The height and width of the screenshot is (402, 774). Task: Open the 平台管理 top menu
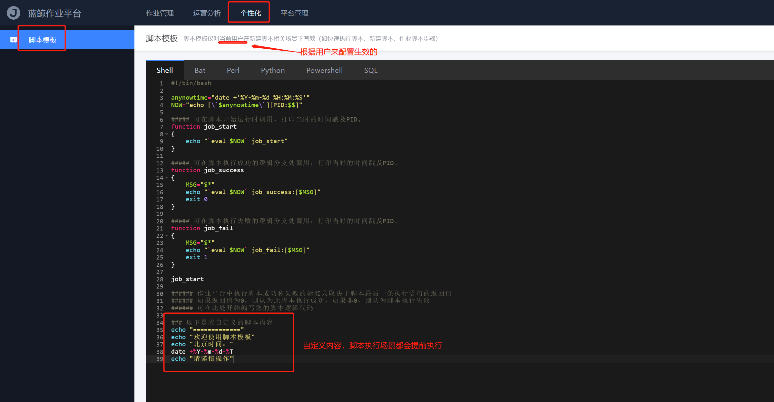tap(295, 13)
